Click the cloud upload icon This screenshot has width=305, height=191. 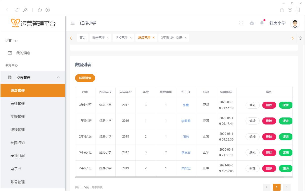tap(252, 23)
